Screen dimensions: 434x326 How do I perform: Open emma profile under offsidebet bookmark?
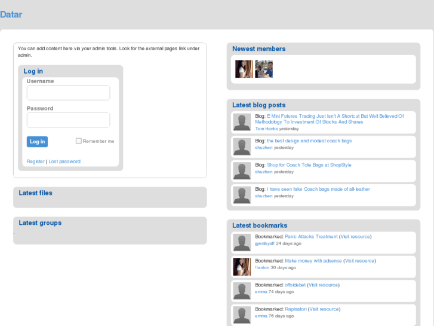[x=261, y=291]
